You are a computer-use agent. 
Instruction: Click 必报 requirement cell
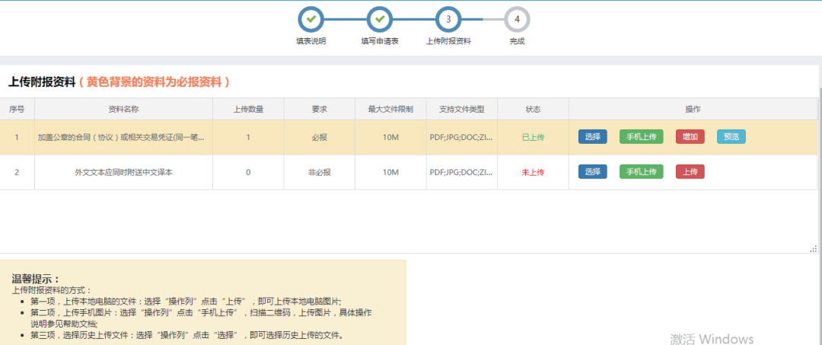(x=319, y=137)
